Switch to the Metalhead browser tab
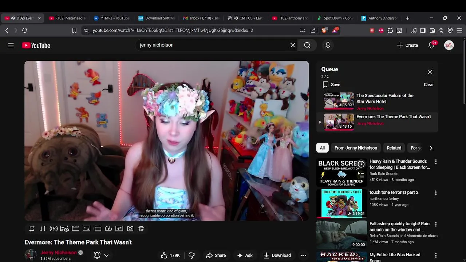The image size is (466, 262). (67, 18)
